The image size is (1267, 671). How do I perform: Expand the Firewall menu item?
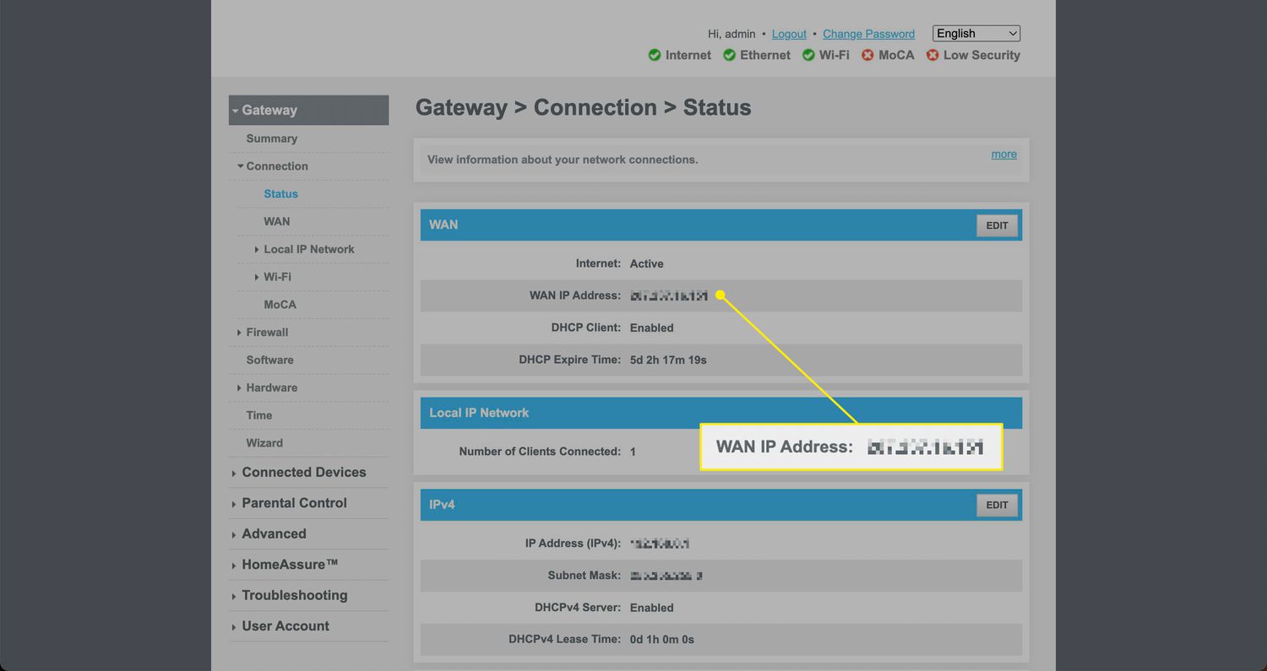267,333
